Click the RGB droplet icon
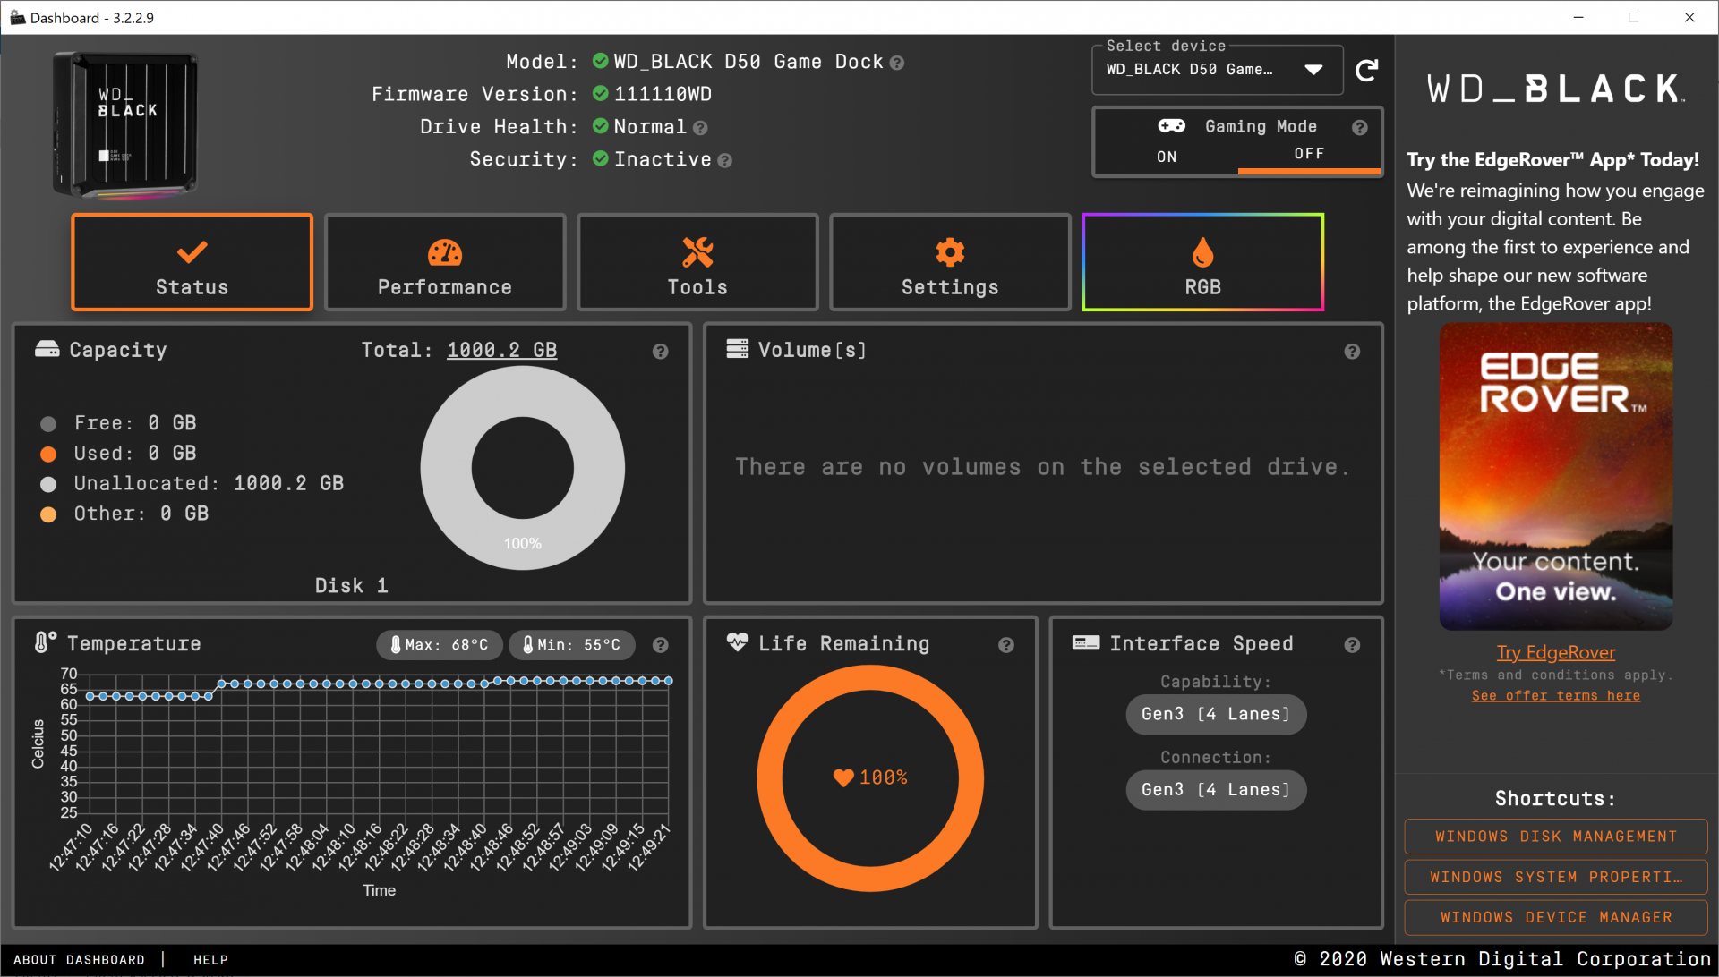This screenshot has height=977, width=1719. [x=1202, y=252]
